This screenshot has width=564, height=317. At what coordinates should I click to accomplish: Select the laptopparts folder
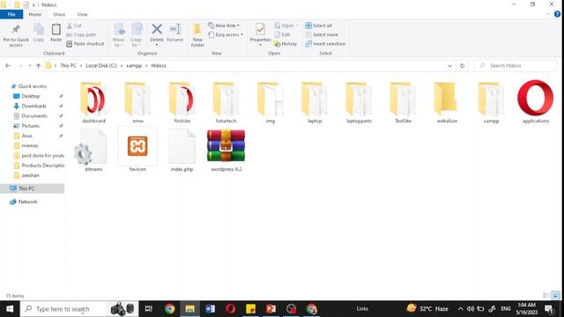tap(359, 102)
